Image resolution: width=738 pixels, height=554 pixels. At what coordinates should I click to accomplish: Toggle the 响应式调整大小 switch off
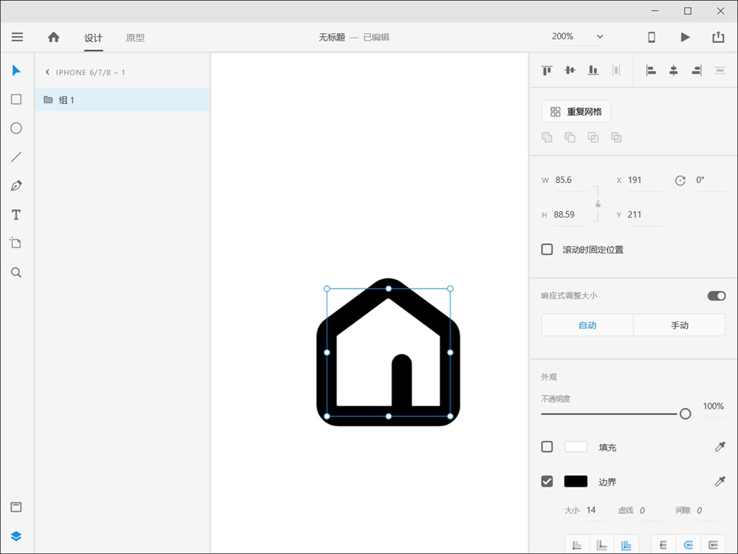715,295
